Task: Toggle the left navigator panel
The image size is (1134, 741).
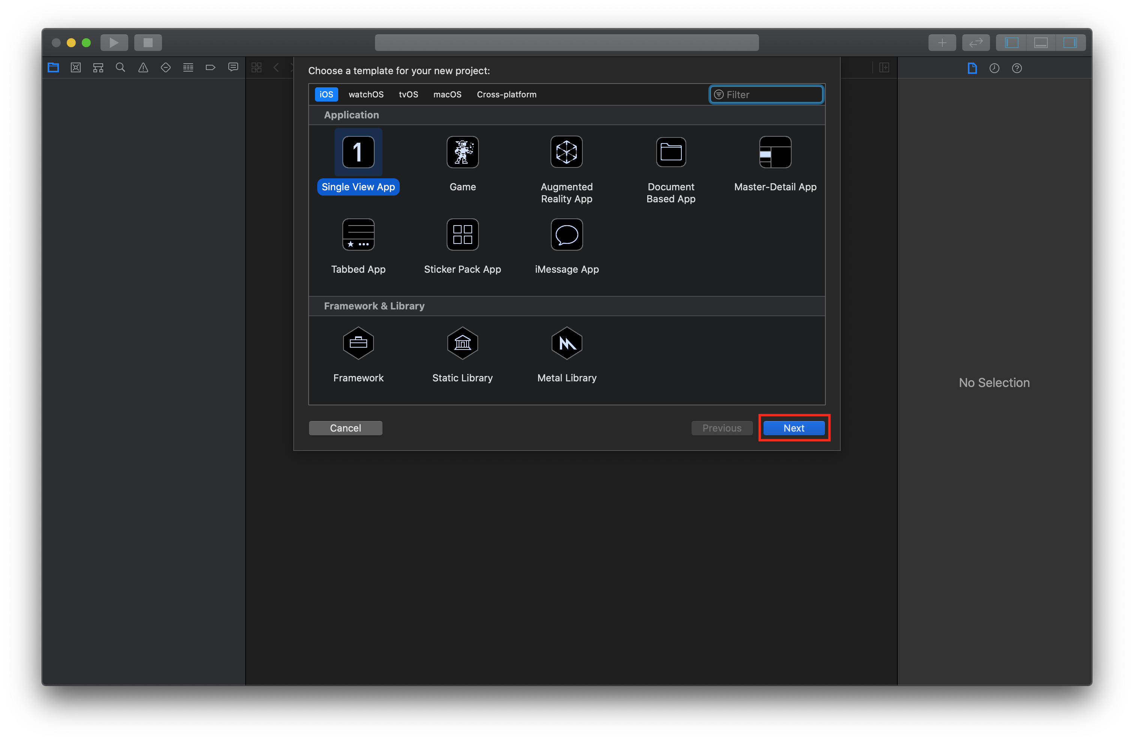Action: tap(1011, 43)
